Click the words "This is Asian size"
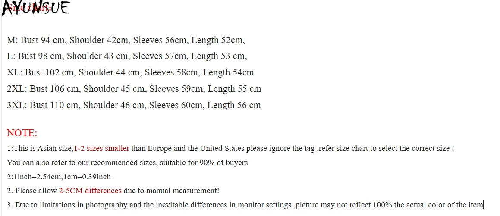Viewport: 500px width, 216px height. coord(43,148)
